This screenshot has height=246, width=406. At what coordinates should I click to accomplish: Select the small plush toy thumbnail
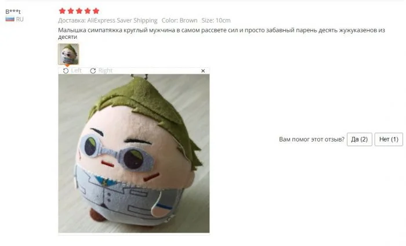(68, 54)
